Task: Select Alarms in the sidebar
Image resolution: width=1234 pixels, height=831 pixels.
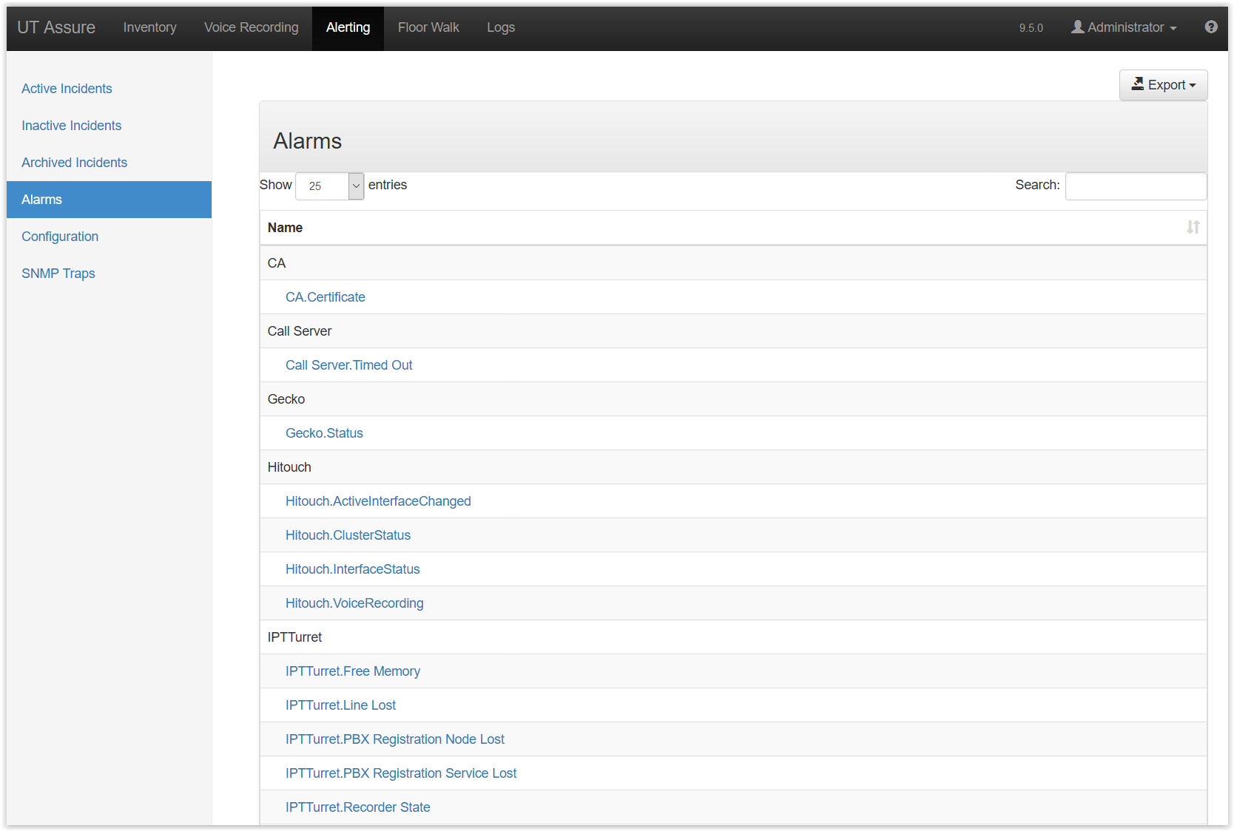Action: pyautogui.click(x=109, y=200)
